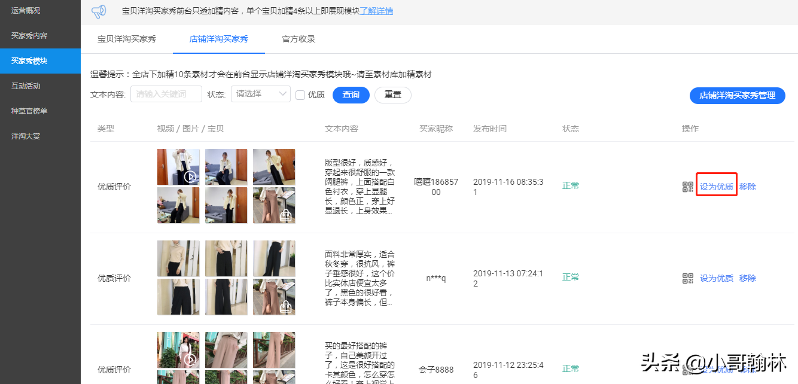The image size is (798, 384).
Task: Switch to 宝贝洋淘买家秀 tab
Action: pos(127,39)
